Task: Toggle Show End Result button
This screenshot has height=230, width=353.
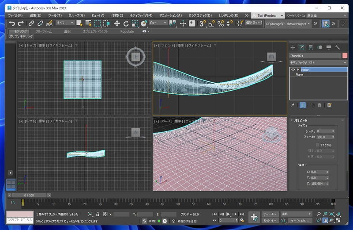Action: coord(303,105)
